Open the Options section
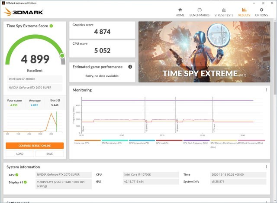The image size is (277, 203). [261, 12]
